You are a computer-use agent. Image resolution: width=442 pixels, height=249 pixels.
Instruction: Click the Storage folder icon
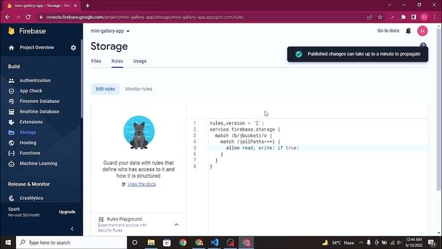click(11, 132)
